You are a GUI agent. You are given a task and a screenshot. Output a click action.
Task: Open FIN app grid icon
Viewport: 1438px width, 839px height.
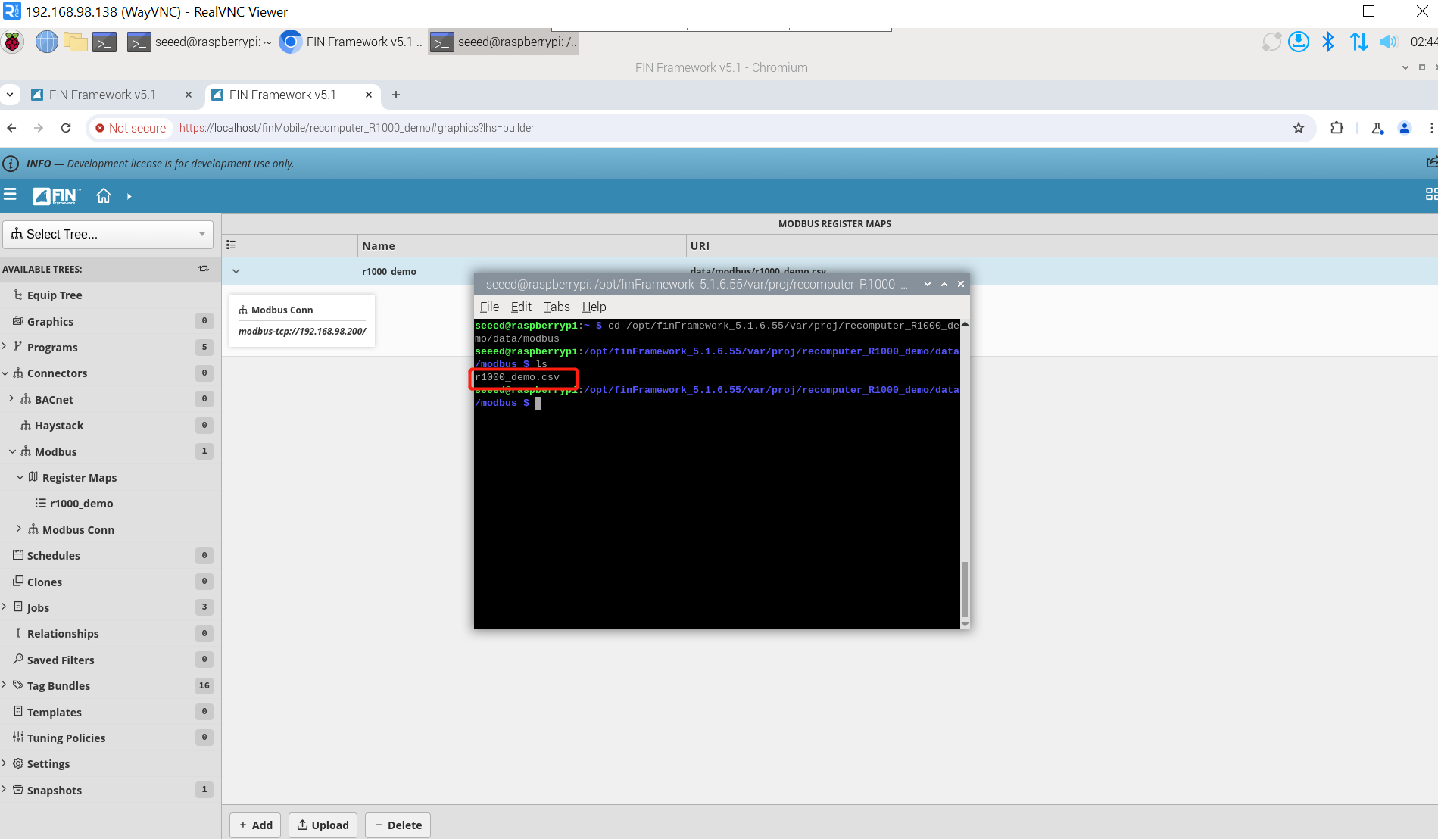(x=1430, y=195)
